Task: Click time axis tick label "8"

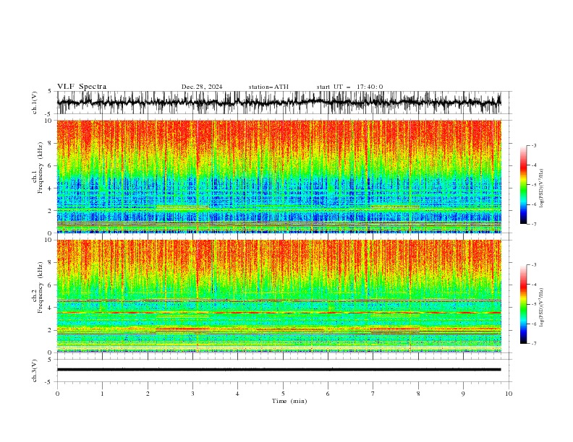Action: pos(418,394)
